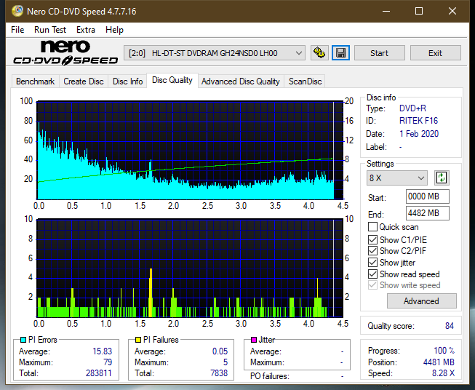475x390 pixels.
Task: Click the PI Errors upper graph
Action: coord(190,151)
